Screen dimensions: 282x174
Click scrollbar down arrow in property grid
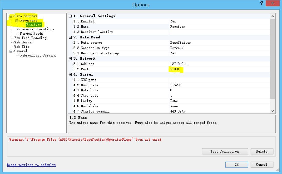coord(273,111)
